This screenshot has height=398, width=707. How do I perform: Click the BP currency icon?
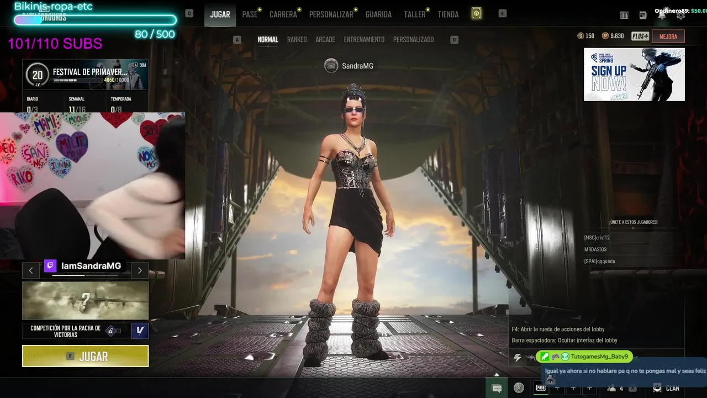tap(605, 36)
